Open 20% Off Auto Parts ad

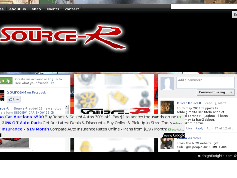tap(21, 123)
